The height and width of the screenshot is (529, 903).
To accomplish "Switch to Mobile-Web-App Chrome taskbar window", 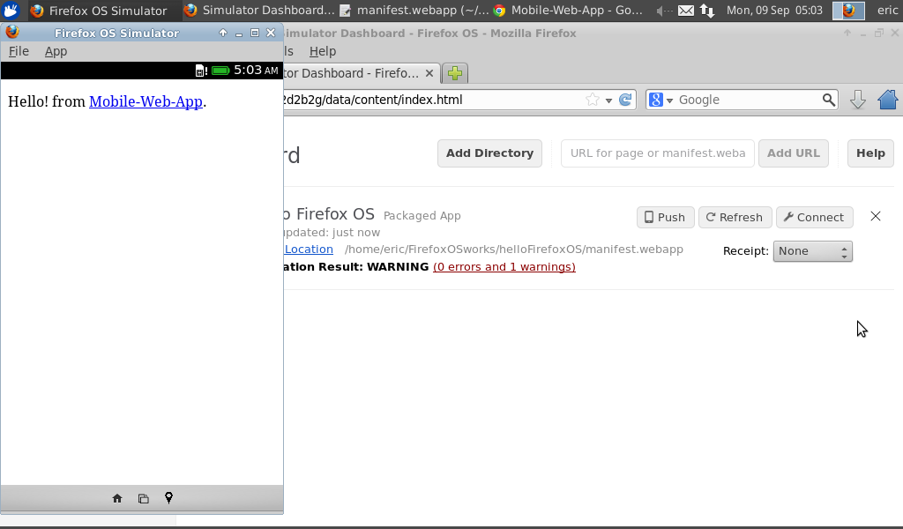I will (x=569, y=11).
